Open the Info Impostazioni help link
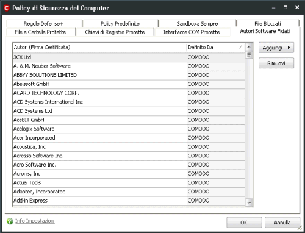Image resolution: width=305 pixels, height=233 pixels. coord(35,221)
